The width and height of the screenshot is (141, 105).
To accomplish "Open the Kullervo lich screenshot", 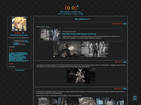I will (81, 76).
